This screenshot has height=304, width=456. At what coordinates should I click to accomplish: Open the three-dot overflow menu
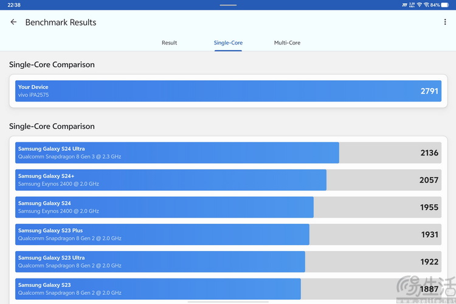pos(445,22)
